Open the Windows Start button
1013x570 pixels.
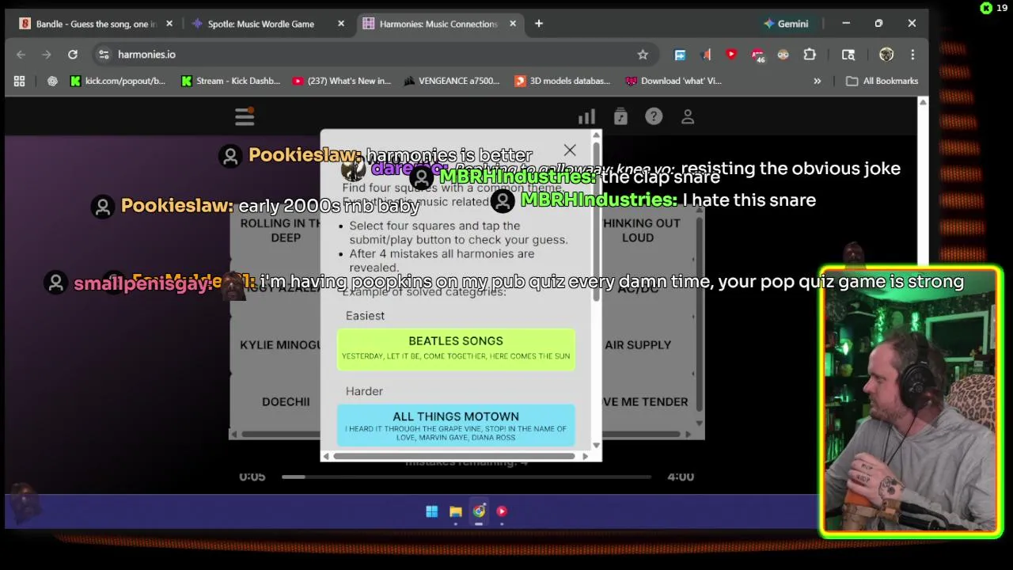pyautogui.click(x=432, y=511)
